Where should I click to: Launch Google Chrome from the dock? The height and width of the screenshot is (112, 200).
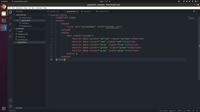pos(4,7)
